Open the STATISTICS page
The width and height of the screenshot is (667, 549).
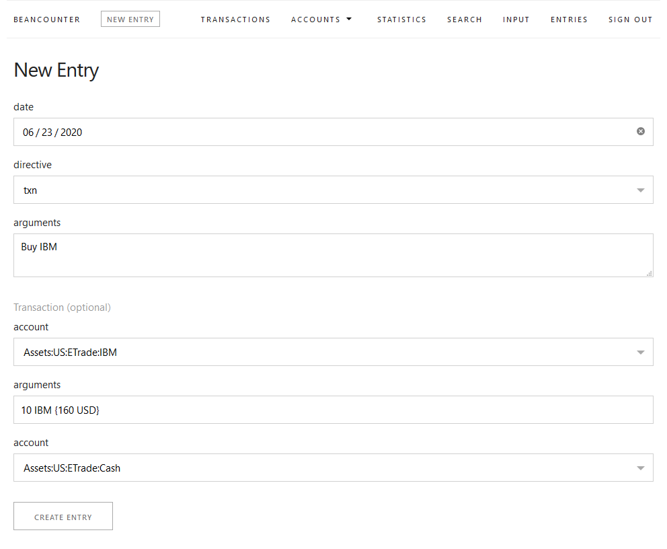[401, 19]
